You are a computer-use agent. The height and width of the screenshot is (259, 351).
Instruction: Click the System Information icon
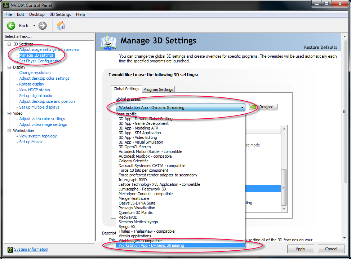[10, 250]
